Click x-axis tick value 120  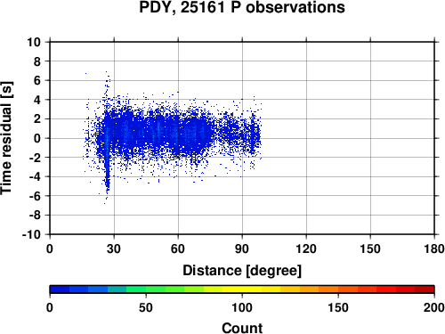tap(306, 248)
